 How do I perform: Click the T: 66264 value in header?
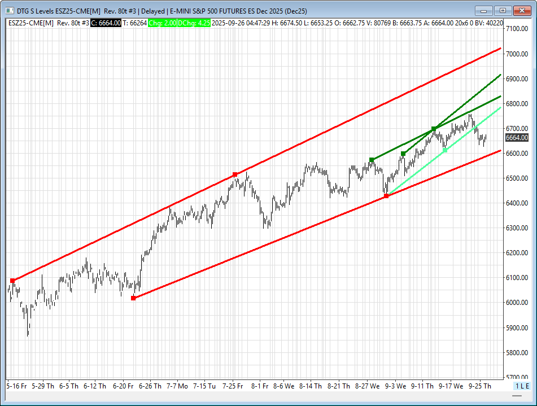pos(135,23)
